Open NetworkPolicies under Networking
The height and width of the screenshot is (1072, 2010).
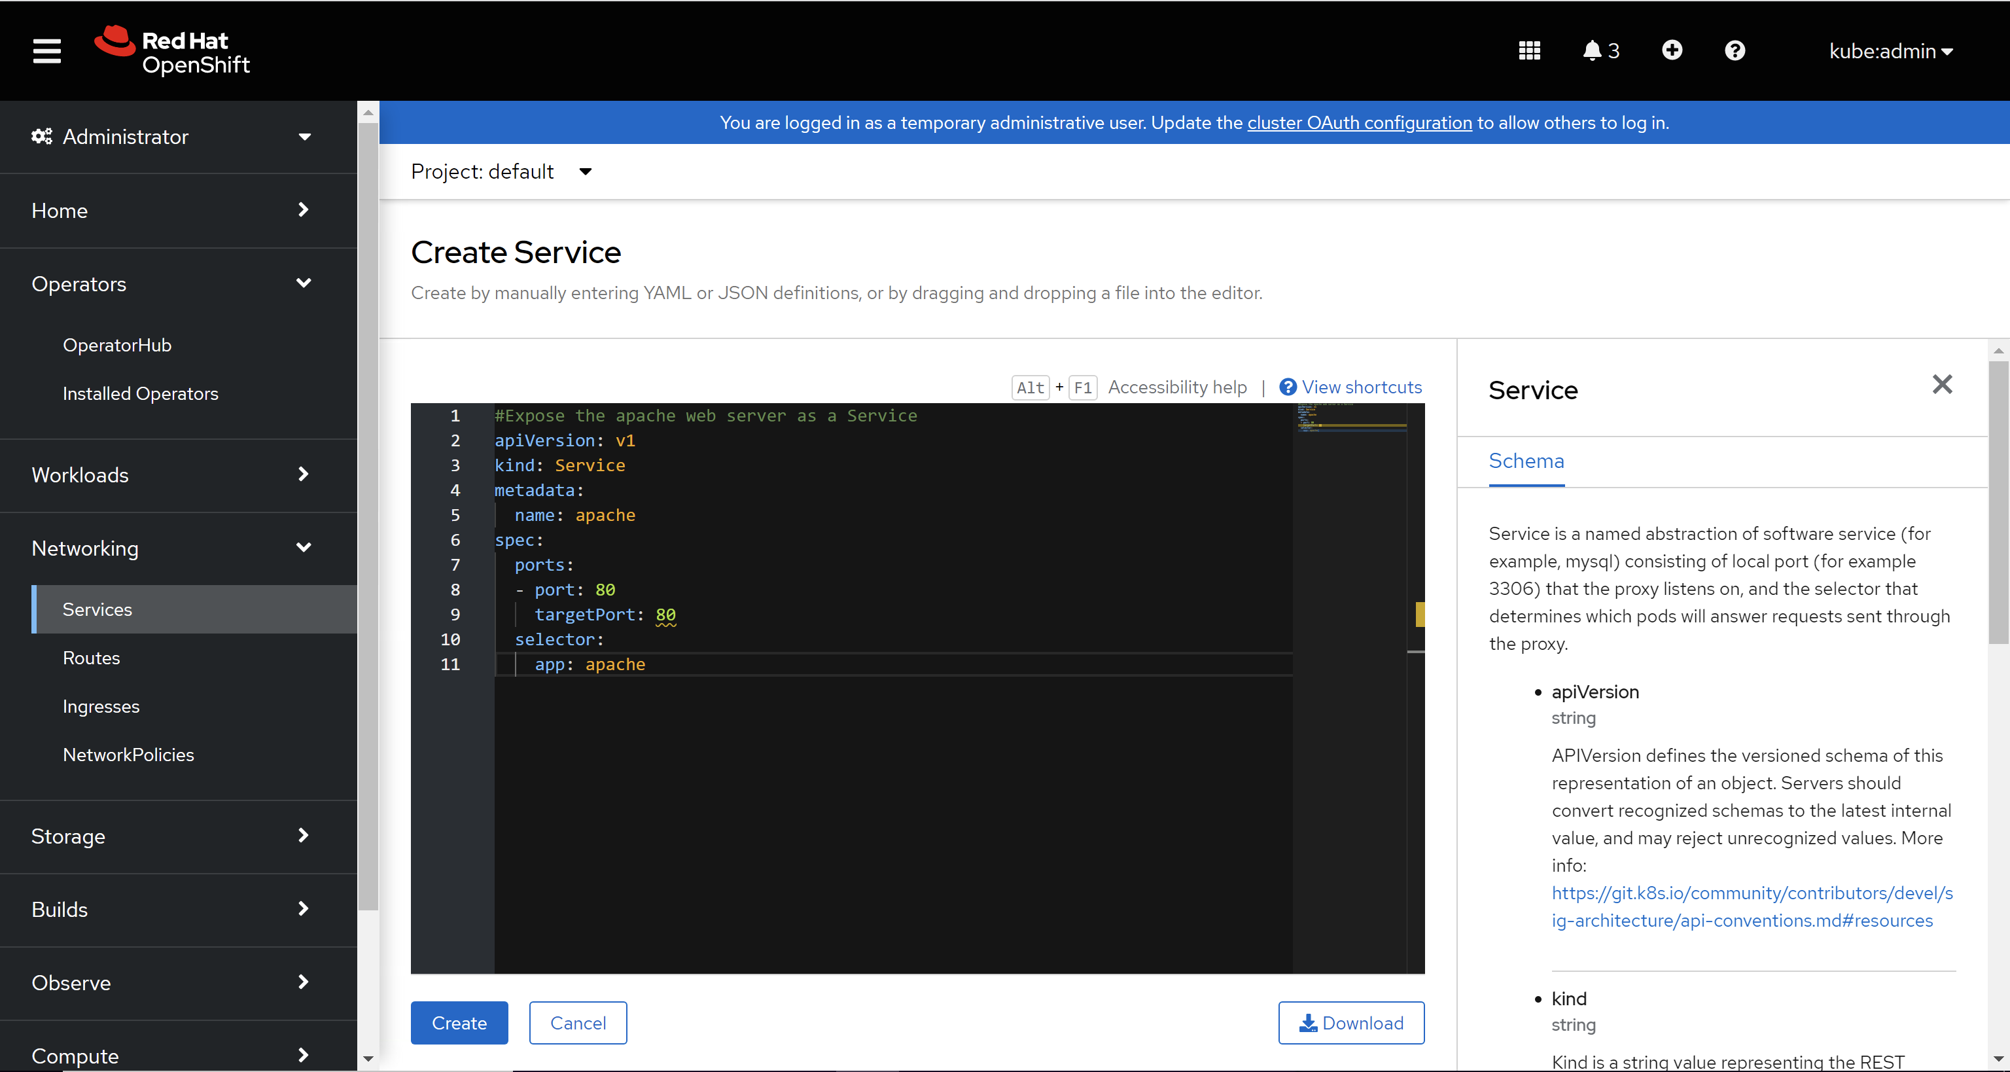point(128,755)
